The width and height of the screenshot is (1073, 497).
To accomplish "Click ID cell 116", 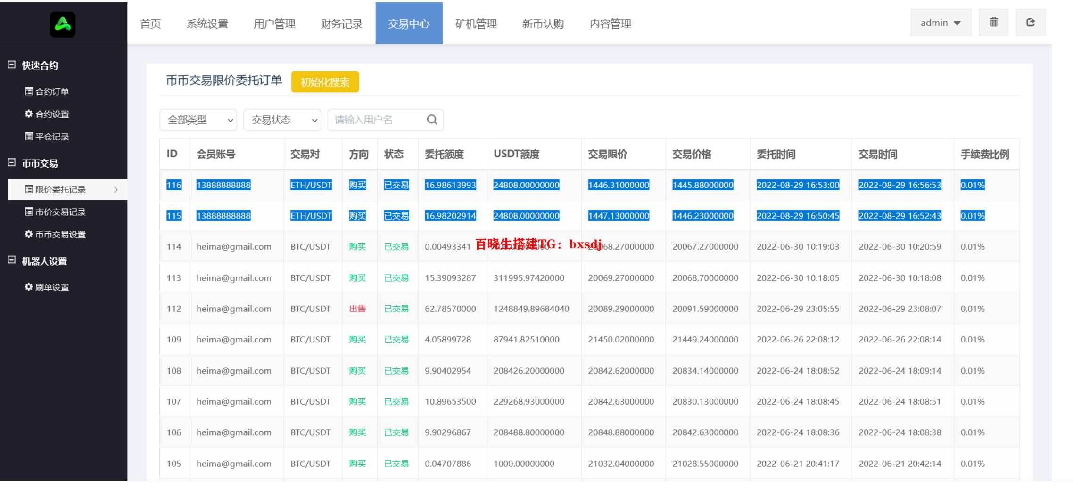I will [174, 185].
